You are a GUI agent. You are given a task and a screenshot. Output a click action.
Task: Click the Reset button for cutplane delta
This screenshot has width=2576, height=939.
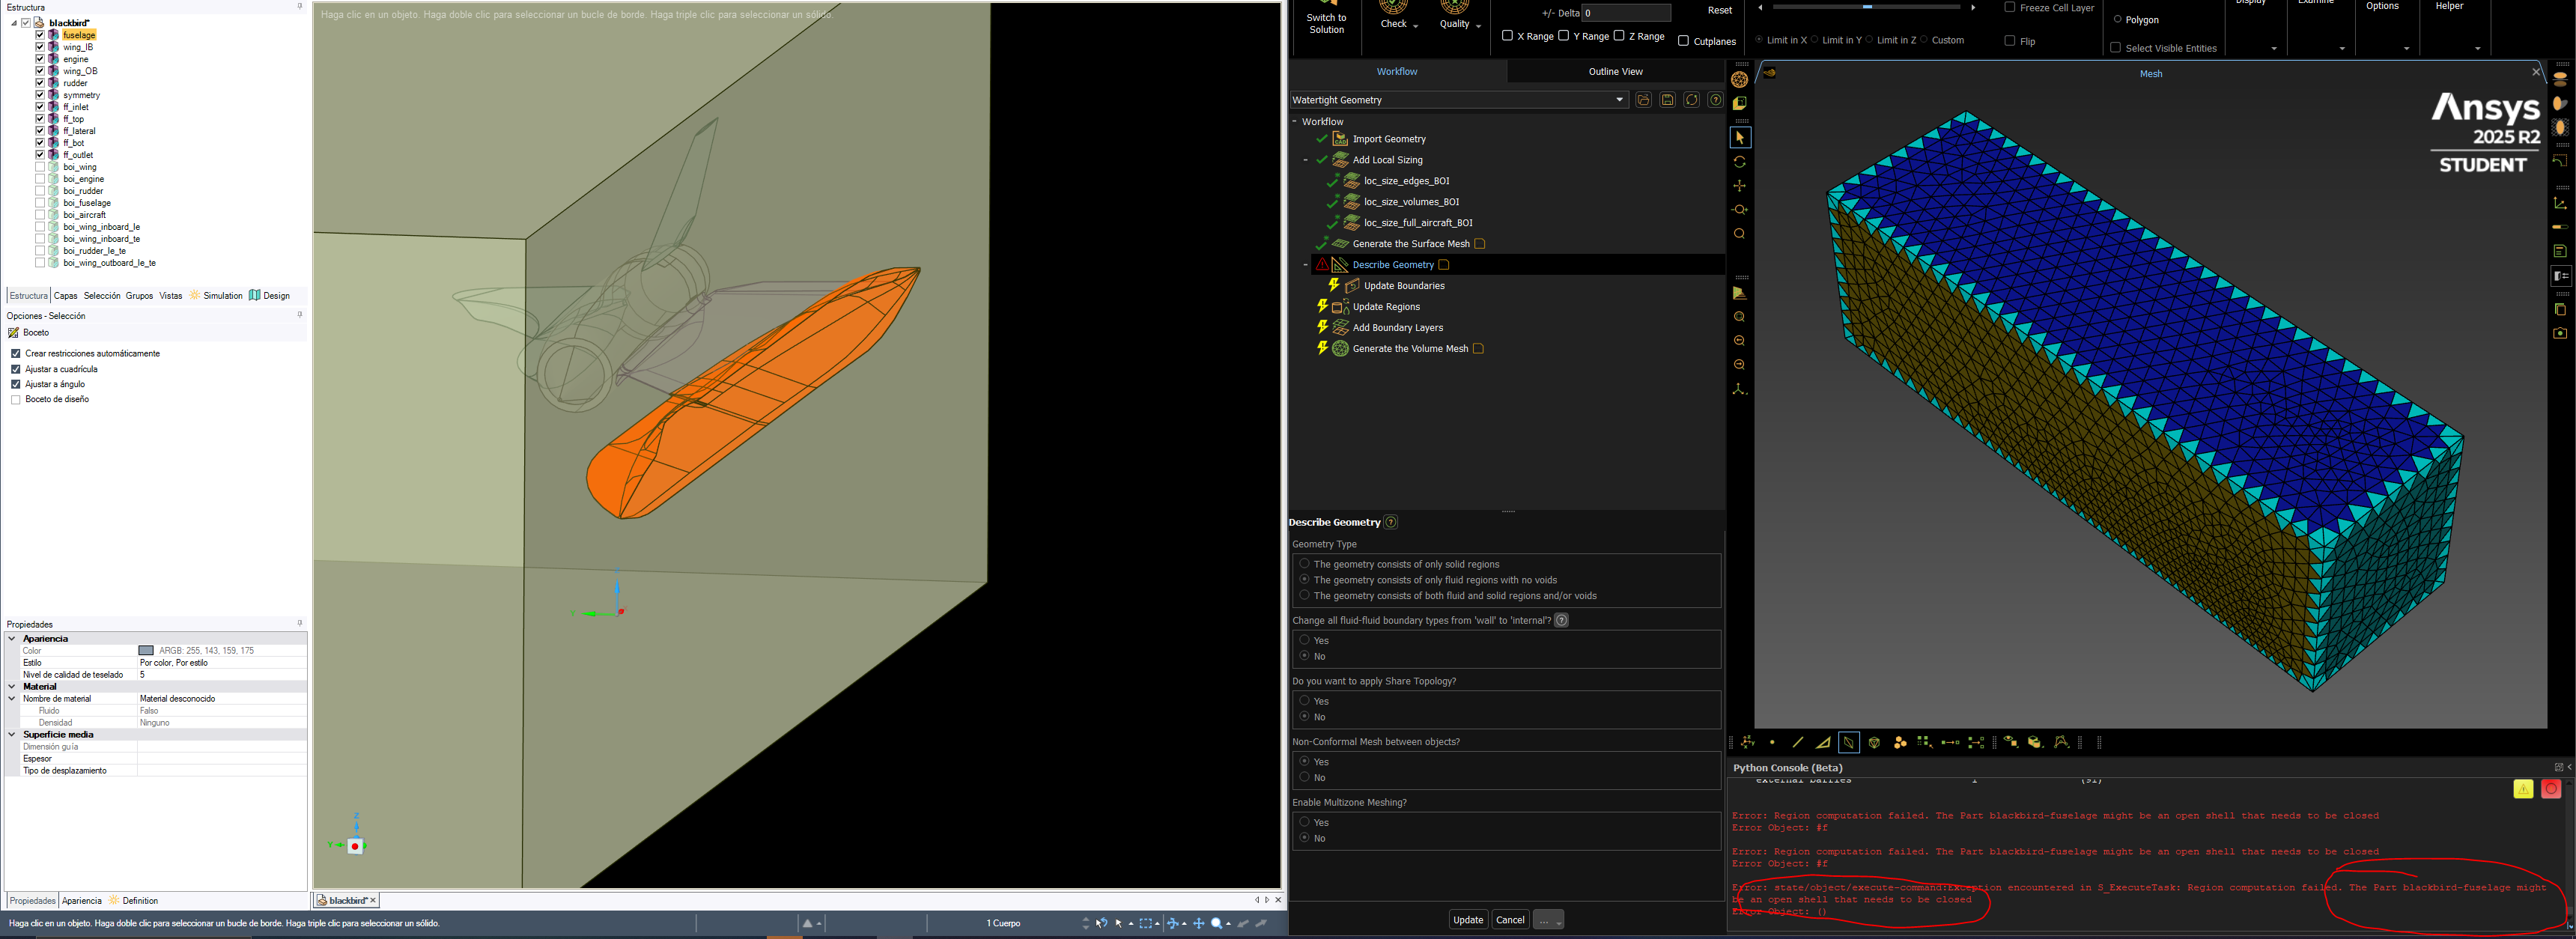[x=1719, y=11]
